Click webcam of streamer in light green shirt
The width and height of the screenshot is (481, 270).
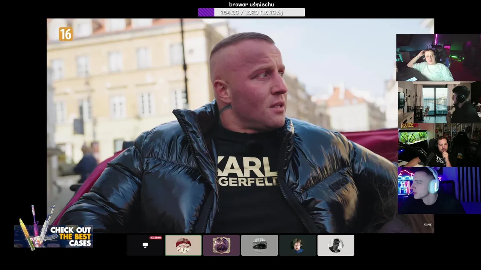[x=439, y=57]
